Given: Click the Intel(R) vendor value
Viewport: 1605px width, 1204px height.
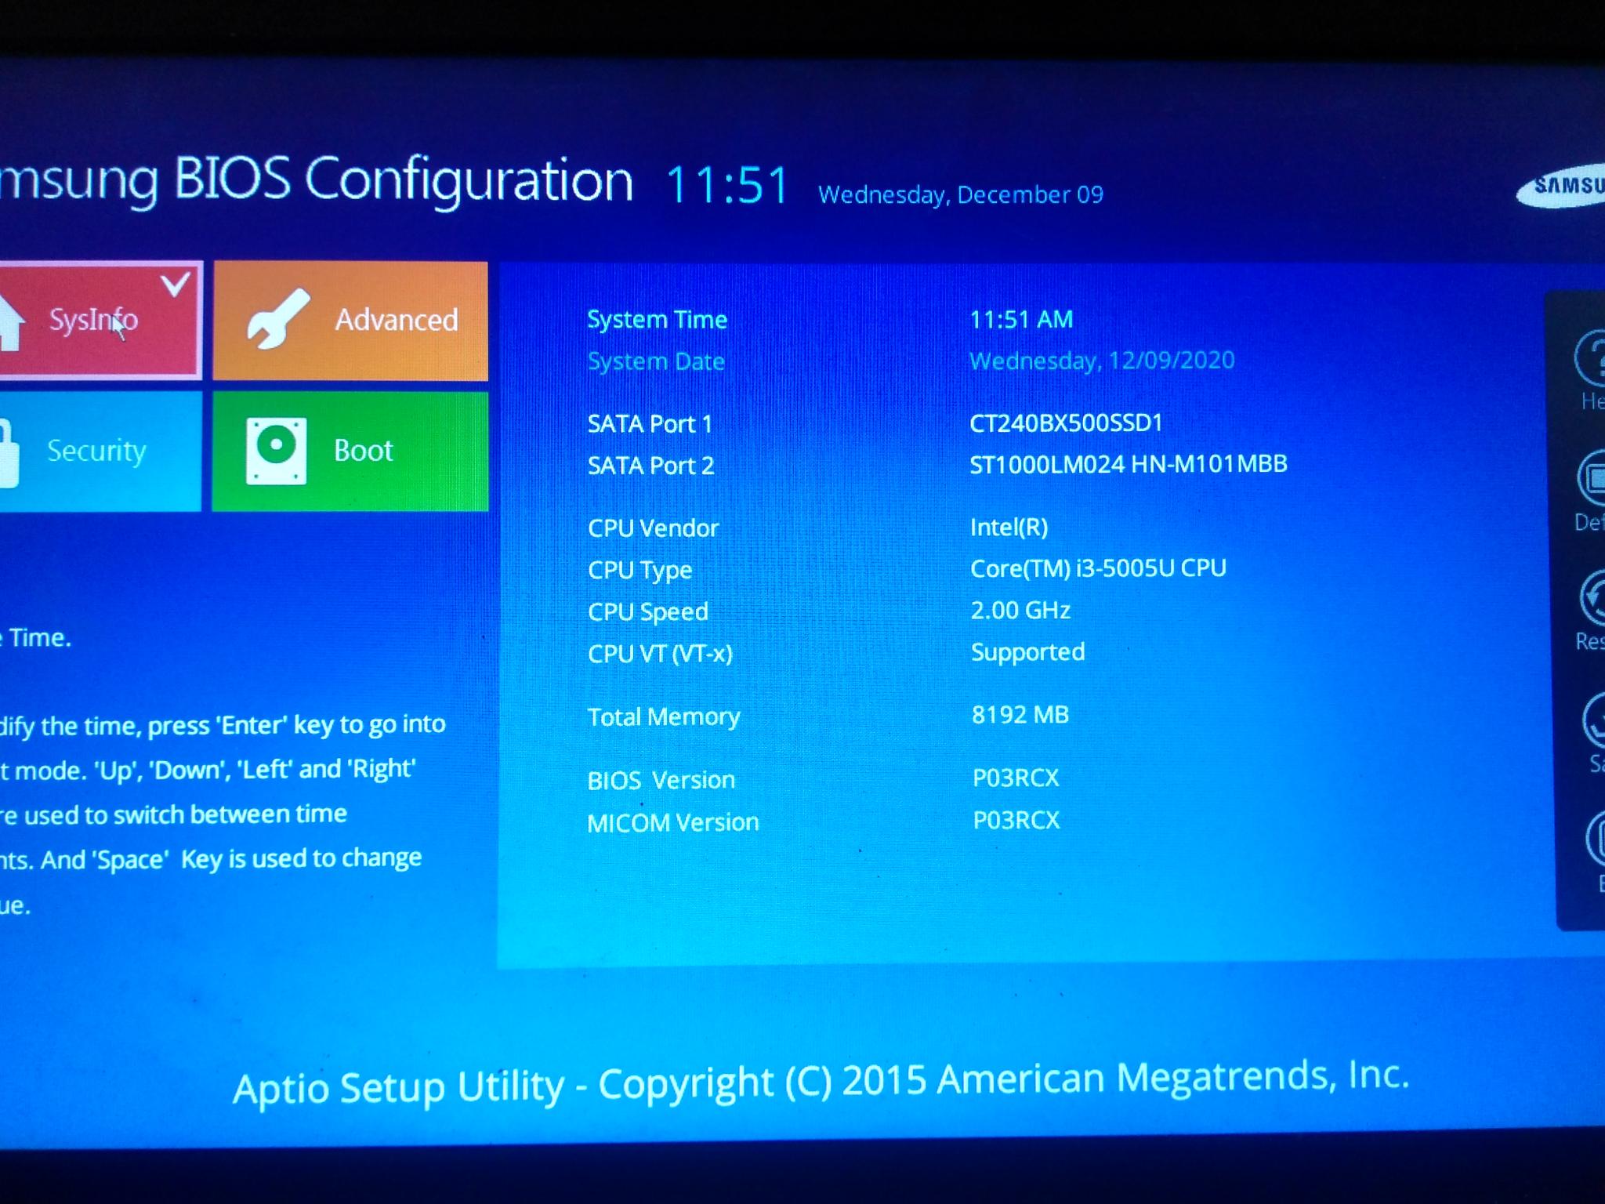Looking at the screenshot, I should click(1009, 528).
